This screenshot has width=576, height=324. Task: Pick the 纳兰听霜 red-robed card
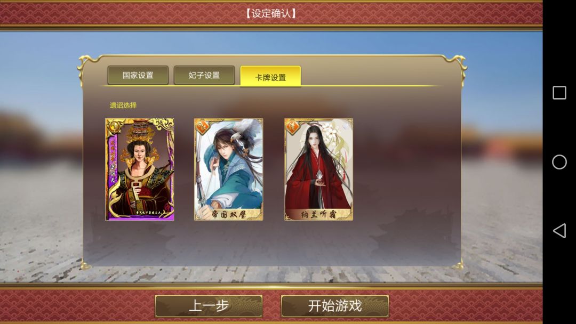point(318,169)
